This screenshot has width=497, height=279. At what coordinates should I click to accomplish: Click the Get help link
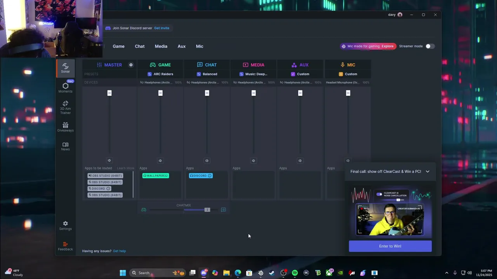pyautogui.click(x=119, y=251)
